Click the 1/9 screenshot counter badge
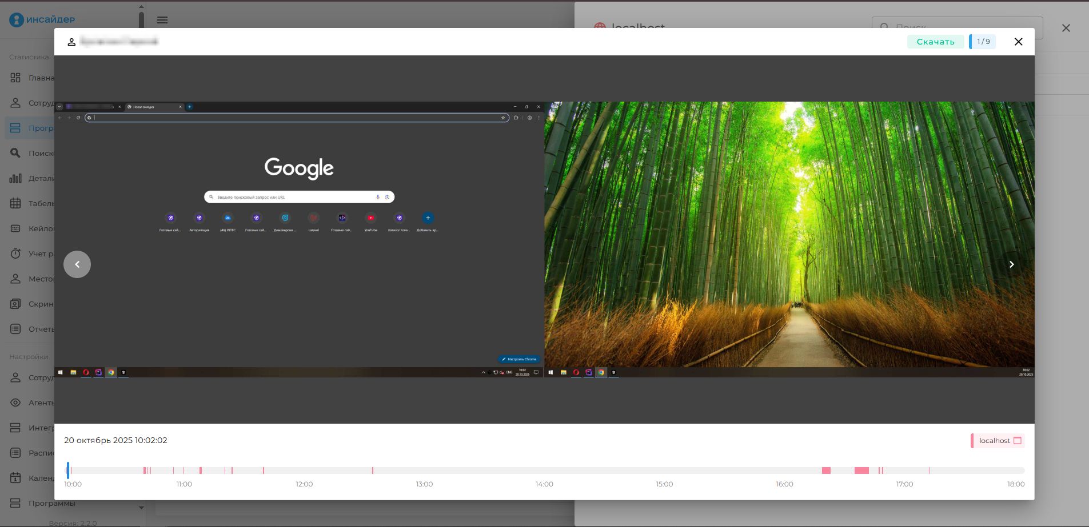This screenshot has height=527, width=1089. point(983,42)
